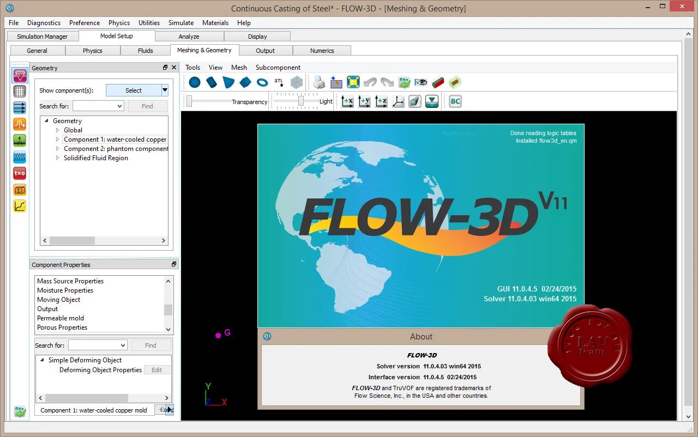Open the BC boundary conditions tool
This screenshot has width=698, height=437.
pyautogui.click(x=455, y=101)
